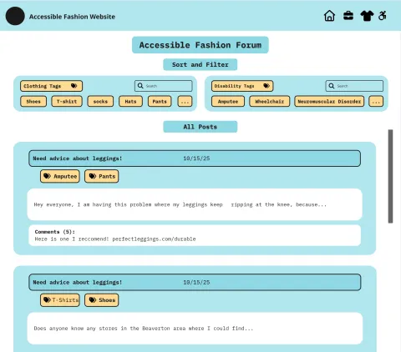
Task: Click the page's vertical scrollbar thumb
Action: 390,176
